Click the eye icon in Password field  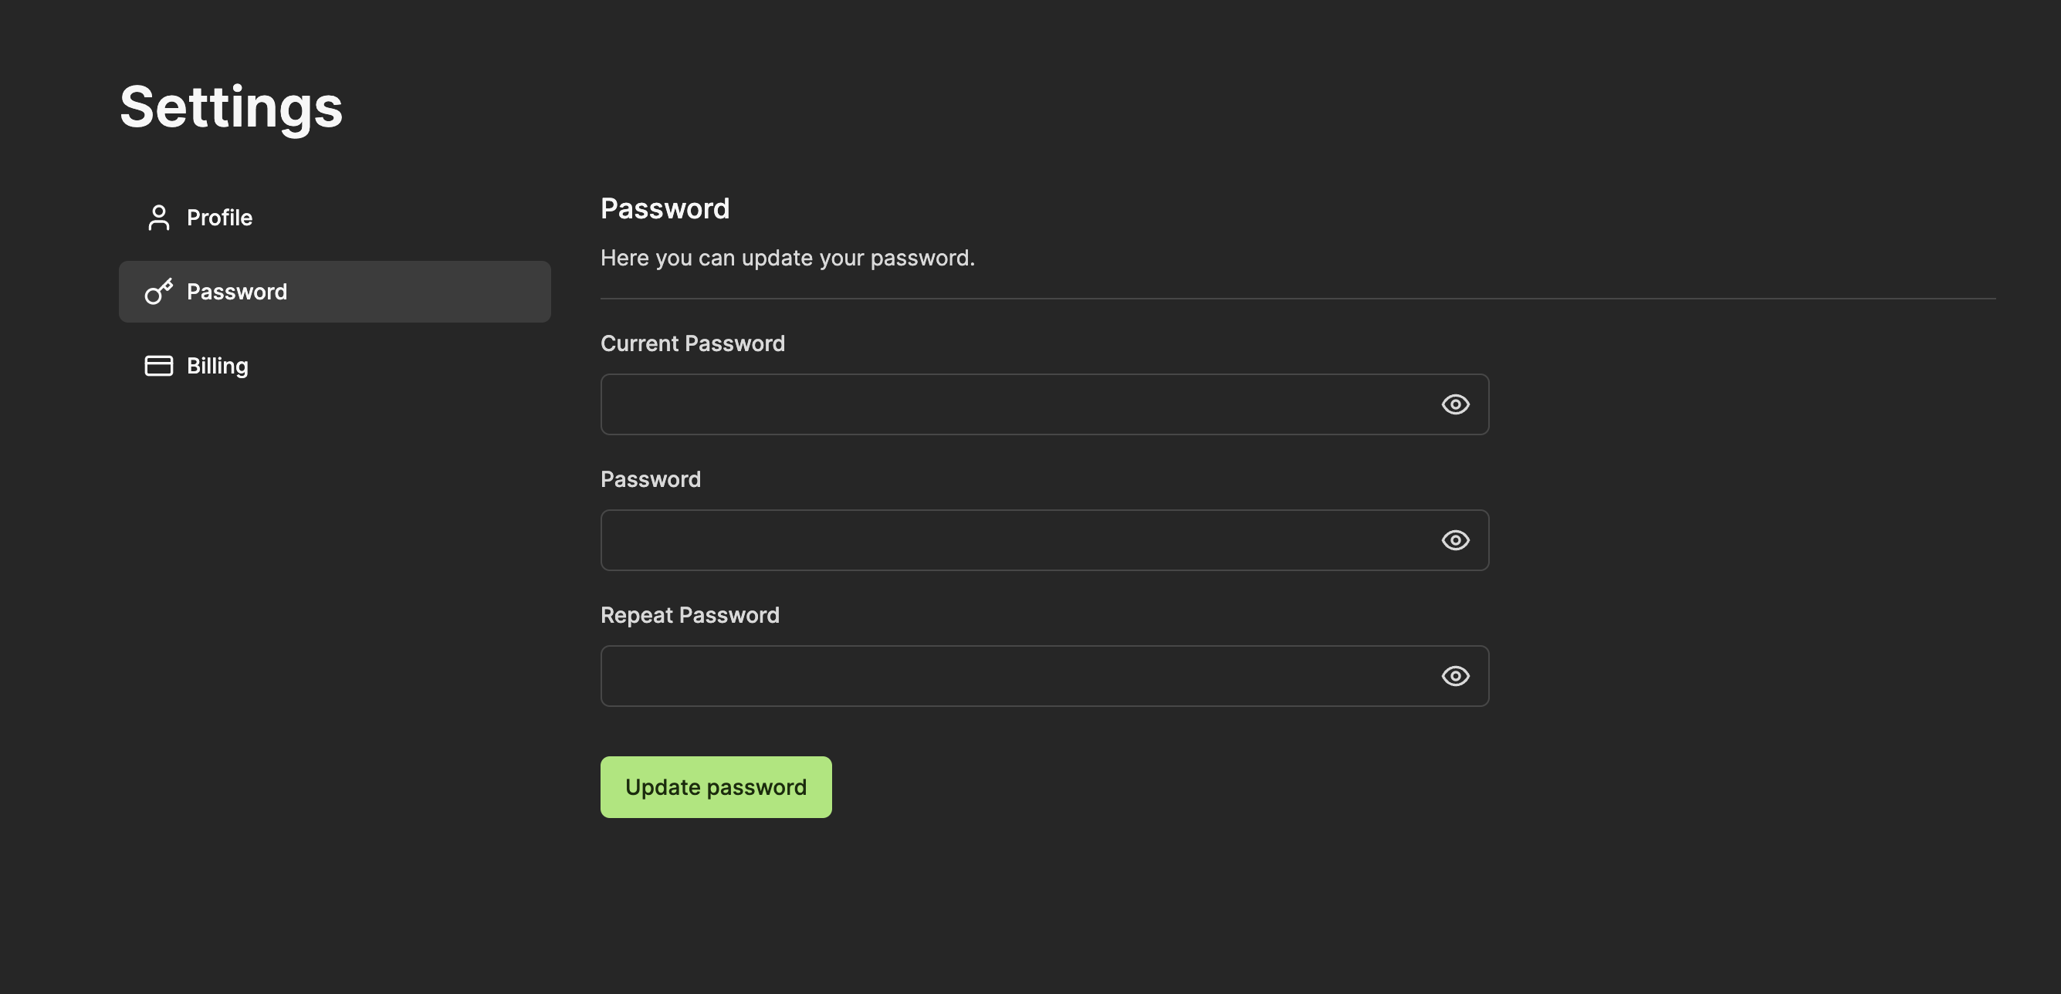tap(1455, 539)
